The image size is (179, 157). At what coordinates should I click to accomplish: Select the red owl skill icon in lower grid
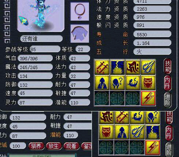point(106,132)
